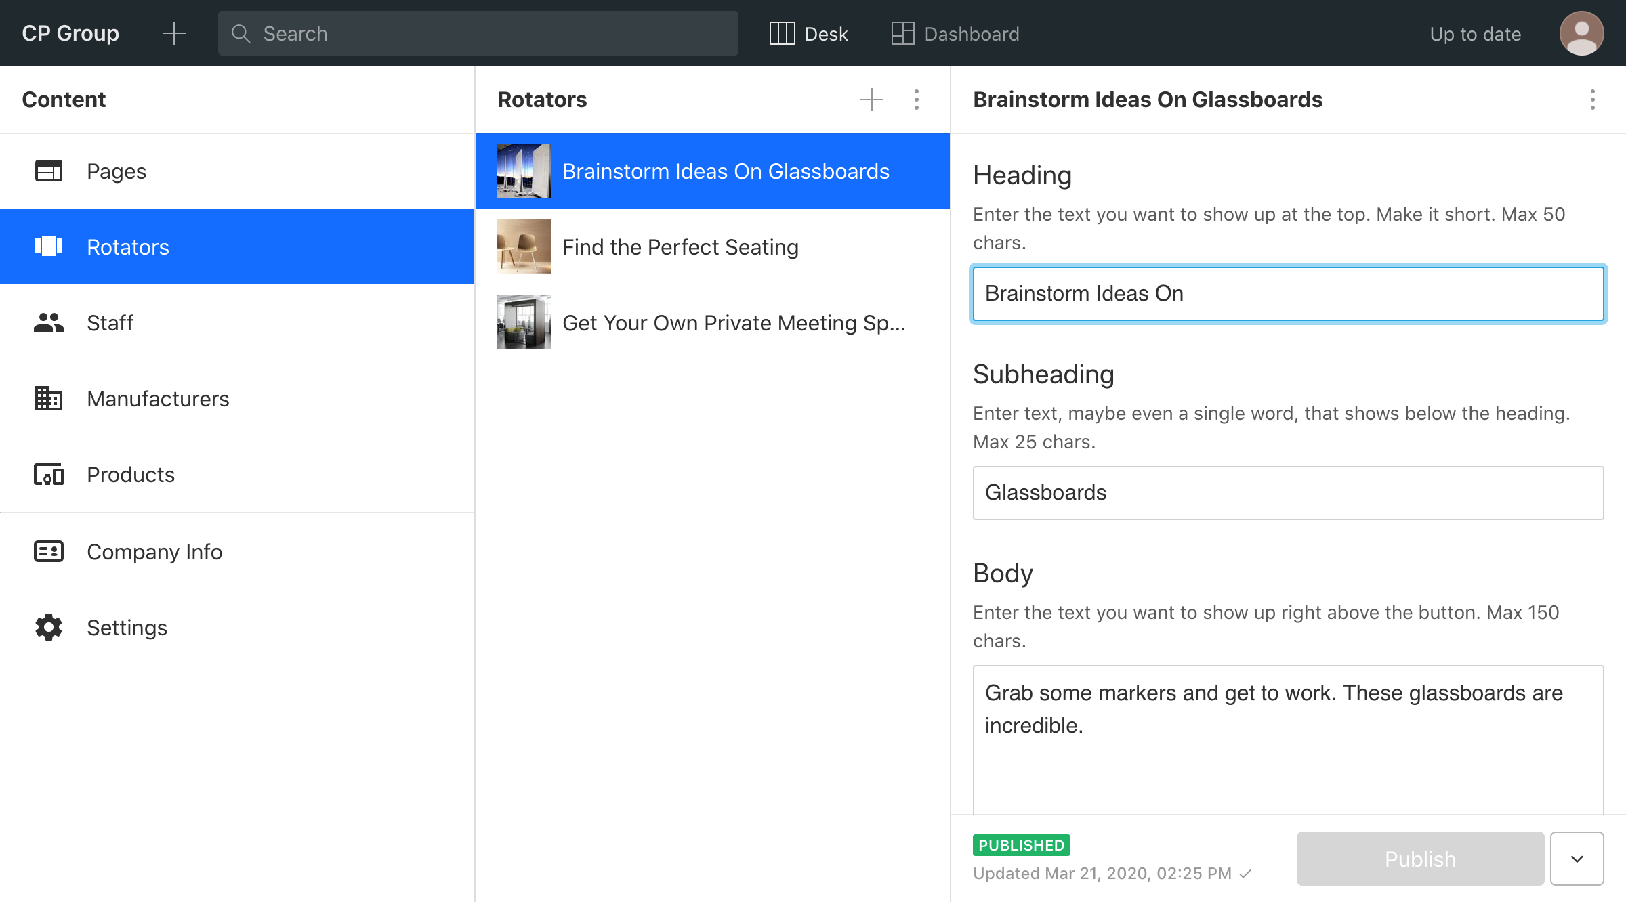Switch to the Desk view
Viewport: 1626px width, 902px height.
[x=809, y=33]
